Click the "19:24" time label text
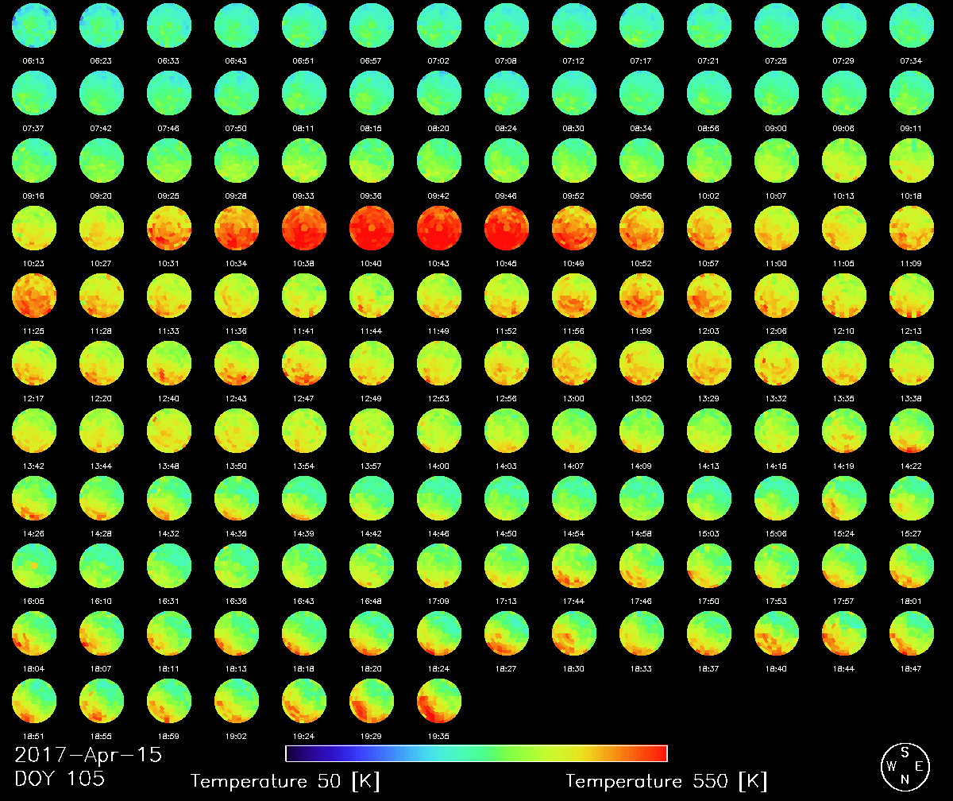Viewport: 953px width, 801px height. 304,736
